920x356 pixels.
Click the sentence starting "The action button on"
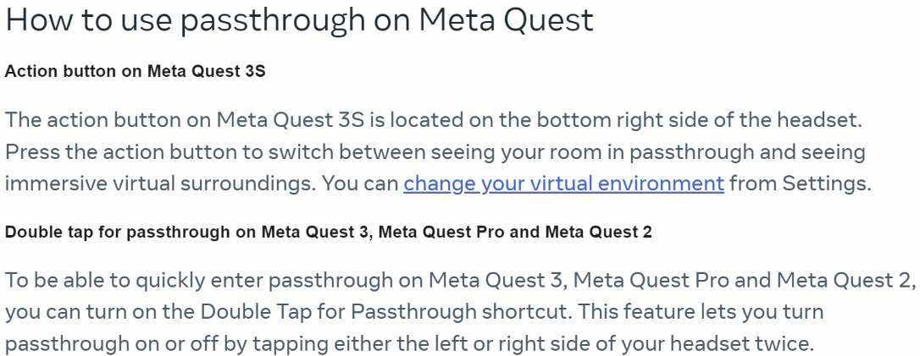(433, 120)
